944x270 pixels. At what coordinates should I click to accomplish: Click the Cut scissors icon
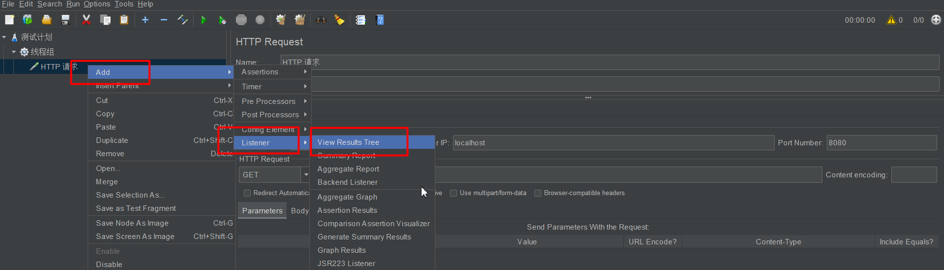click(86, 20)
